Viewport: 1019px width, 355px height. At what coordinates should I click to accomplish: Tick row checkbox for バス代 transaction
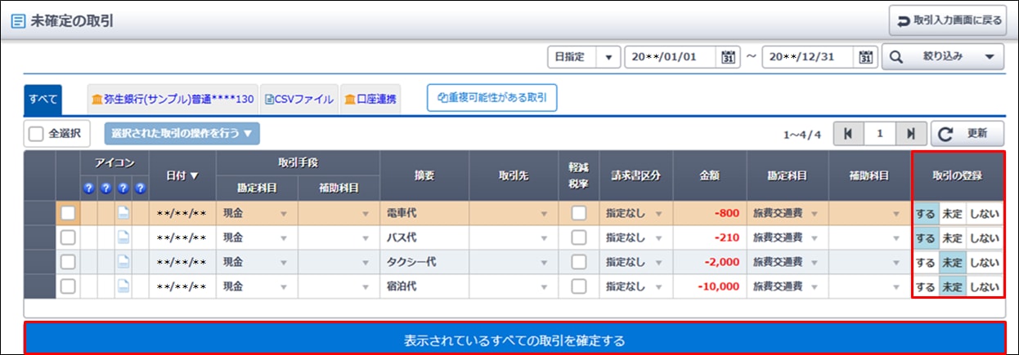tap(68, 237)
